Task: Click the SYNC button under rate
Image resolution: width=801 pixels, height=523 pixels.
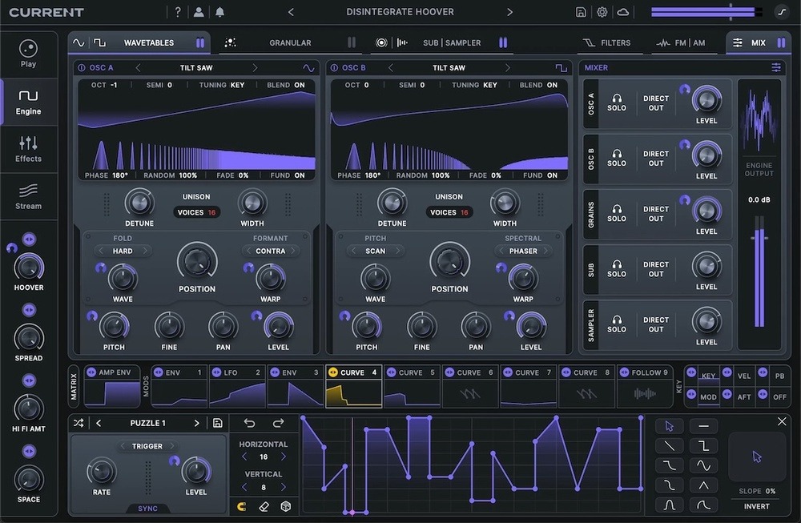Action: click(147, 509)
